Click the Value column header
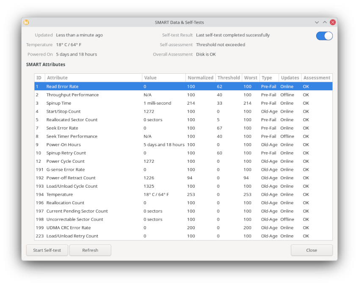 pos(163,78)
